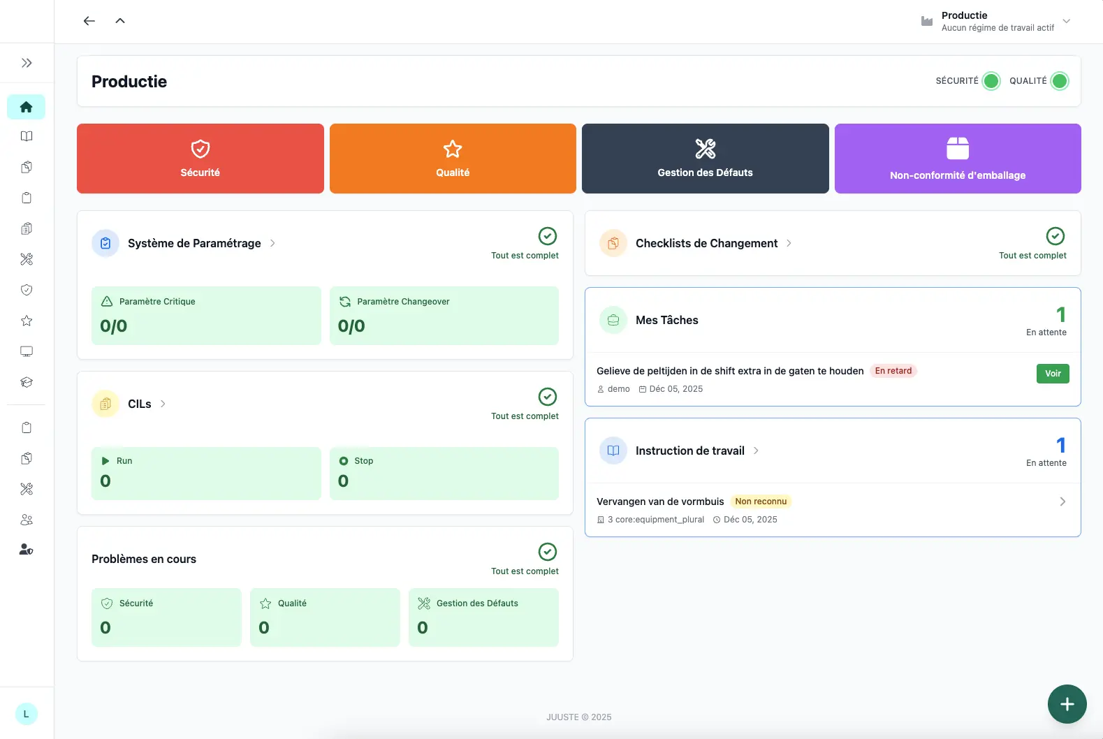The height and width of the screenshot is (739, 1103).
Task: Click the factory icon beside Productie
Action: (x=927, y=21)
